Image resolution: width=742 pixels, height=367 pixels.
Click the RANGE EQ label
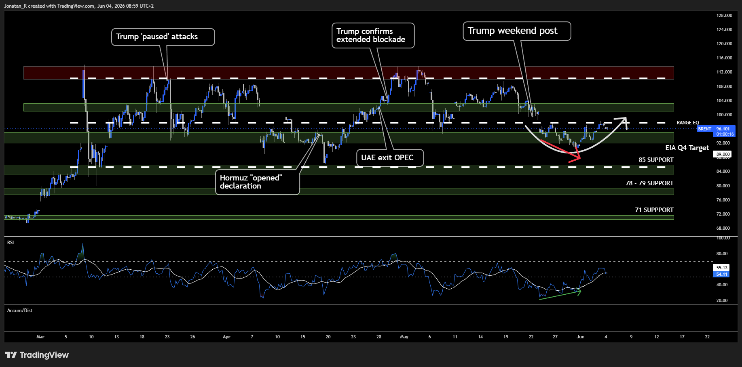[x=688, y=123]
